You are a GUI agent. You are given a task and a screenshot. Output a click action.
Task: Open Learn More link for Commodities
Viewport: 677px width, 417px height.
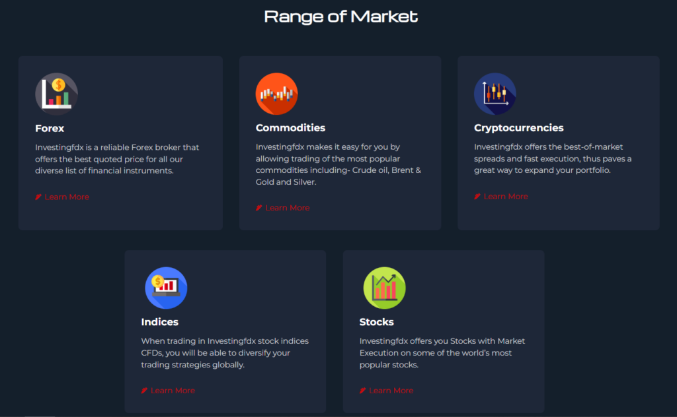pos(288,208)
